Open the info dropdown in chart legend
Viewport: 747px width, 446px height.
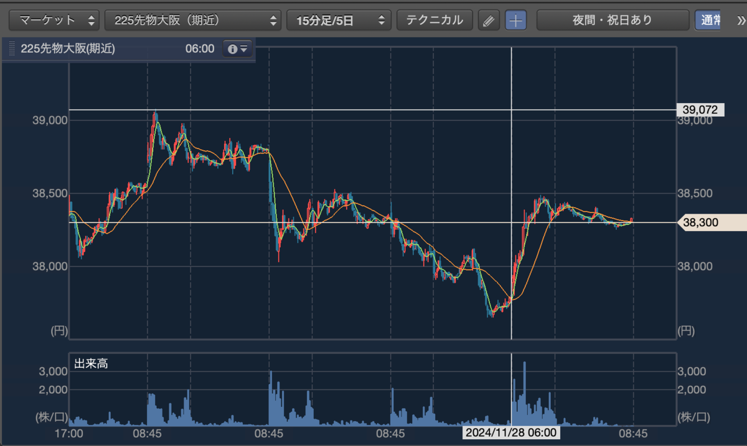tap(237, 49)
